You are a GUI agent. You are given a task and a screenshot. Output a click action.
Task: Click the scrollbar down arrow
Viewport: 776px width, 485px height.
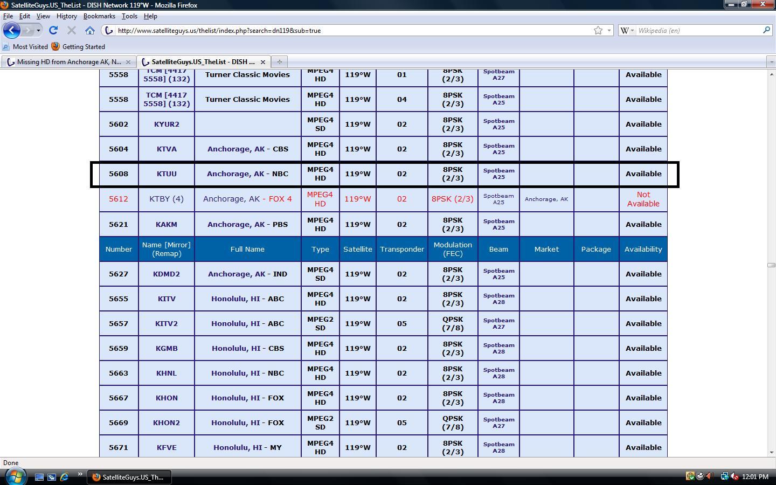pos(771,452)
